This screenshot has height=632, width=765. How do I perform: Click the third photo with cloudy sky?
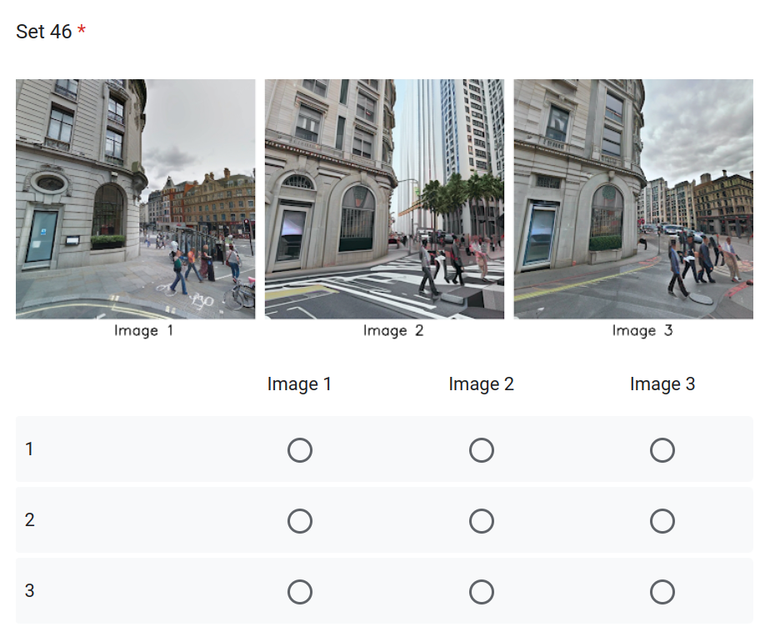[633, 198]
